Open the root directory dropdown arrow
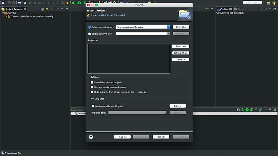278x156 pixels. point(168,27)
